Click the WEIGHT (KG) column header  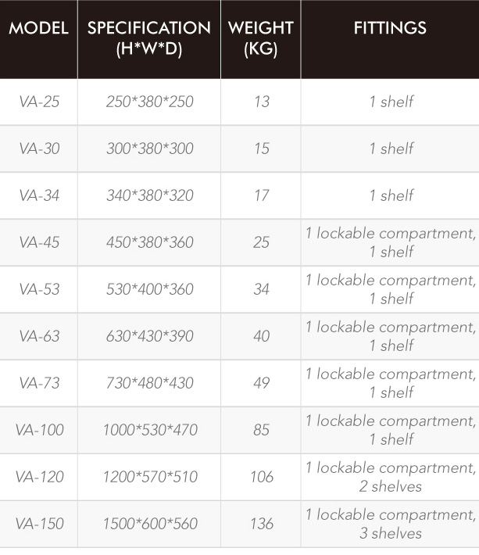(261, 38)
